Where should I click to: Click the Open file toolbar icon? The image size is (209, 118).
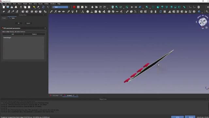tap(8, 7)
